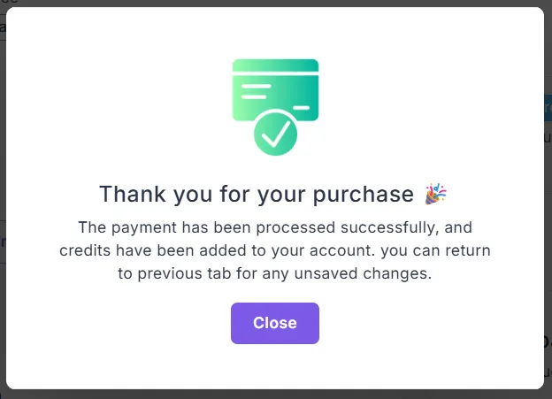
Task: Click the "credits have been added" text line
Action: pos(275,250)
